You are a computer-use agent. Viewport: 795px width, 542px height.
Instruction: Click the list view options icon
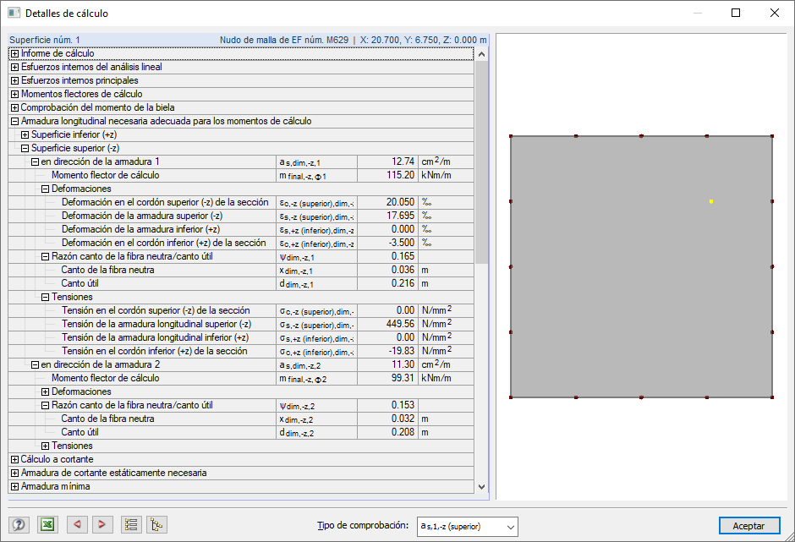click(x=131, y=525)
